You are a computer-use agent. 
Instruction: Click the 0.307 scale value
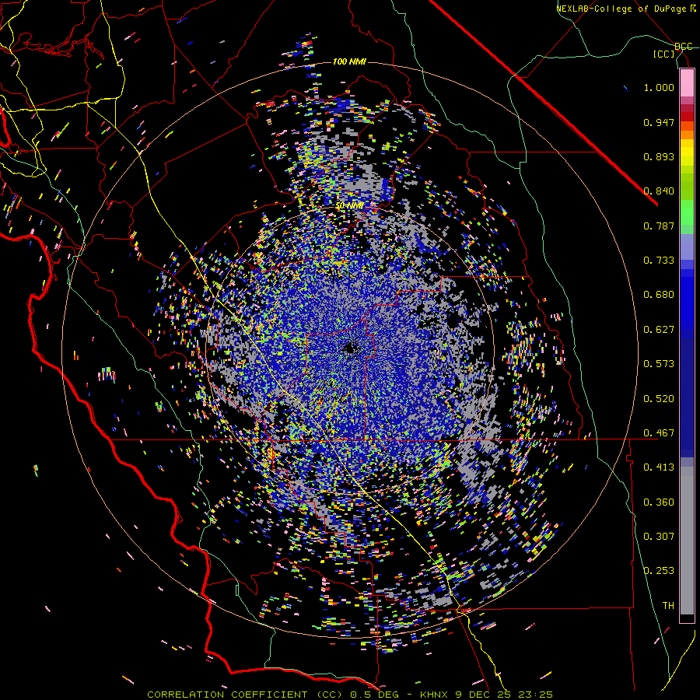[x=659, y=537]
